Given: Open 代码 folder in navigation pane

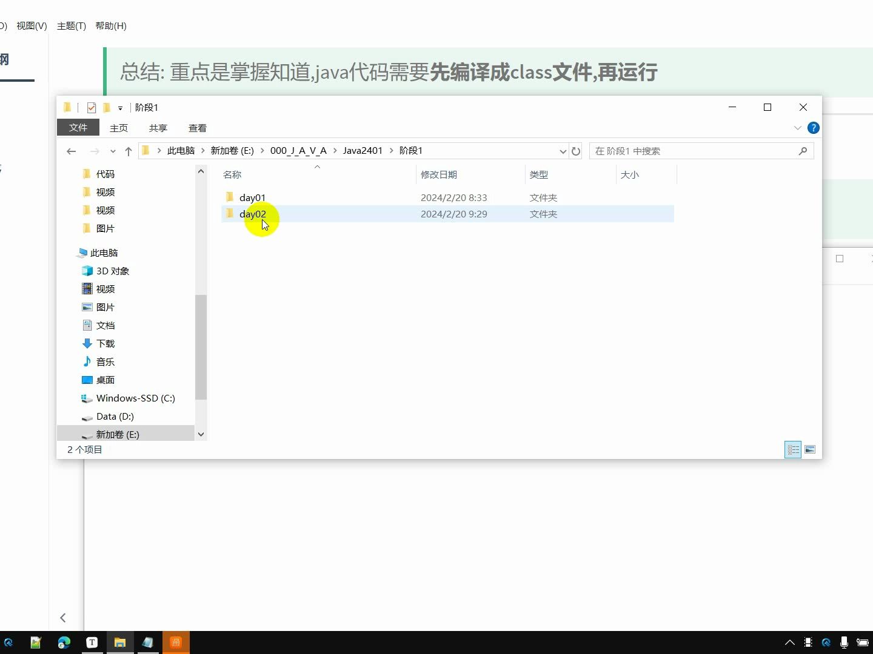Looking at the screenshot, I should pos(105,174).
